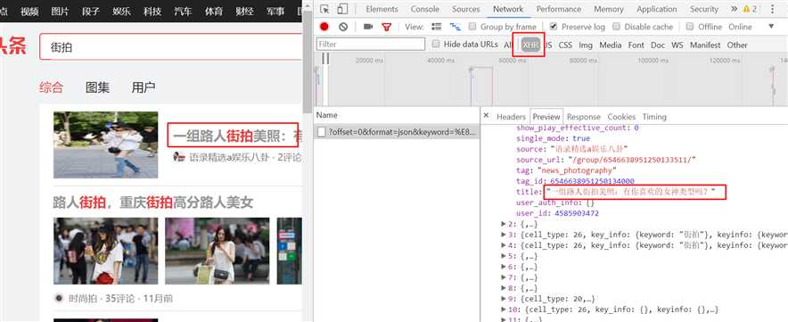The width and height of the screenshot is (788, 322).
Task: Expand JSON entry 9 with cell_type 20
Action: tap(504, 298)
